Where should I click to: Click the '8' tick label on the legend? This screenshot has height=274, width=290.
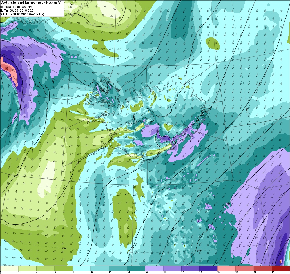click(x=73, y=272)
